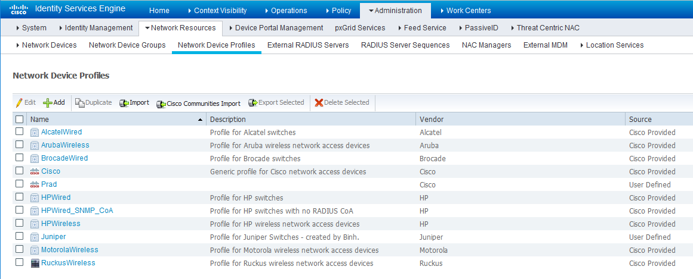Check the AlcatelWired row checkbox

pos(20,131)
